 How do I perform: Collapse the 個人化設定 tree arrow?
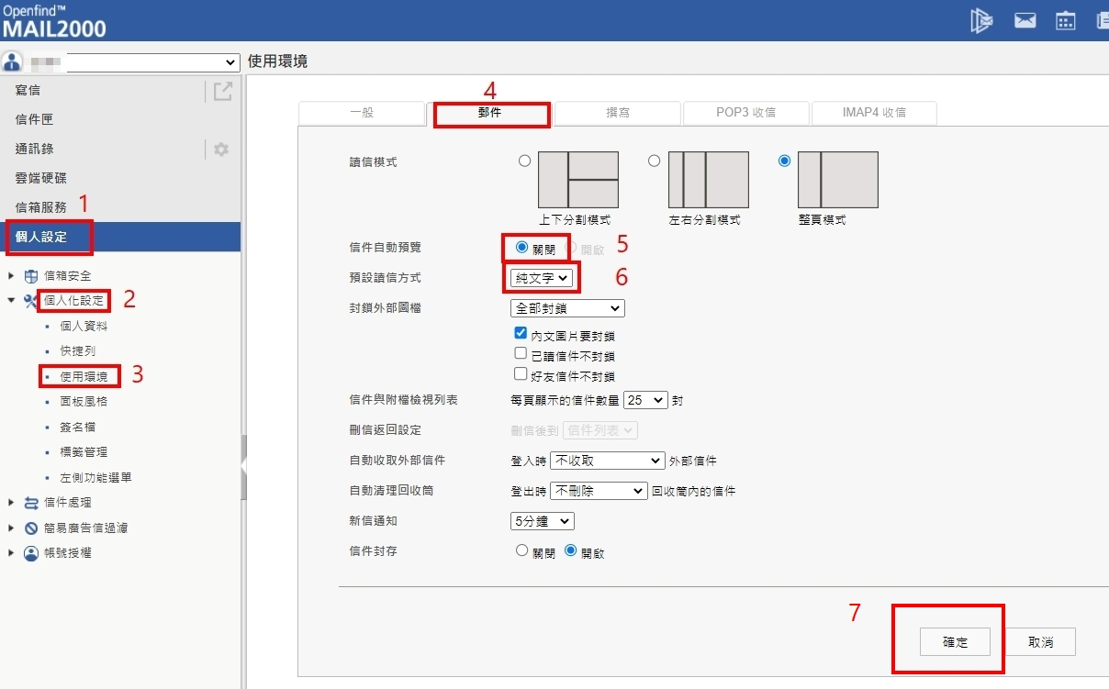[x=11, y=300]
